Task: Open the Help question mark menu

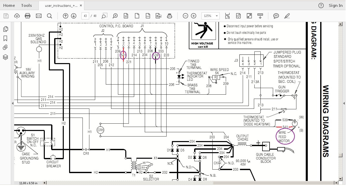Action: 321,6
